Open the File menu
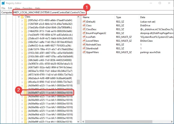Image resolution: width=174 pixels, height=124 pixels. click(3, 8)
